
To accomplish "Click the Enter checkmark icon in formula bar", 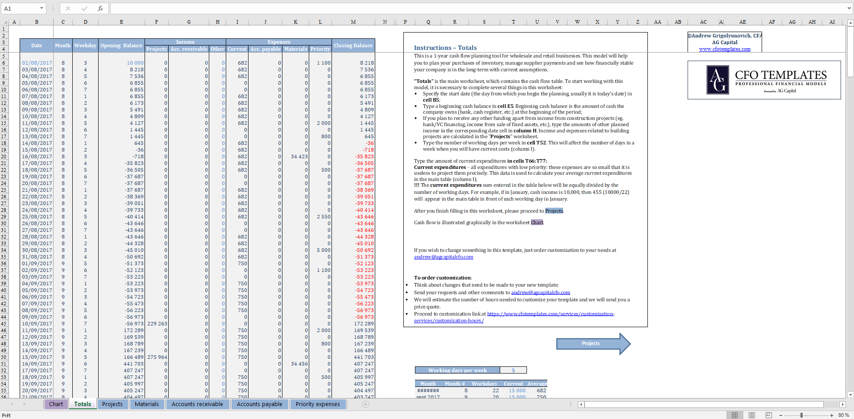I will [x=84, y=8].
